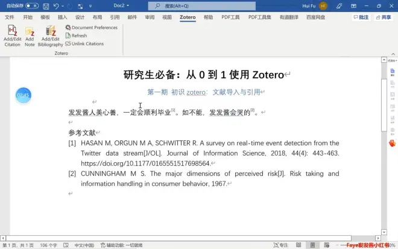
Task: Switch to the 开始 tab
Action: coord(28,17)
